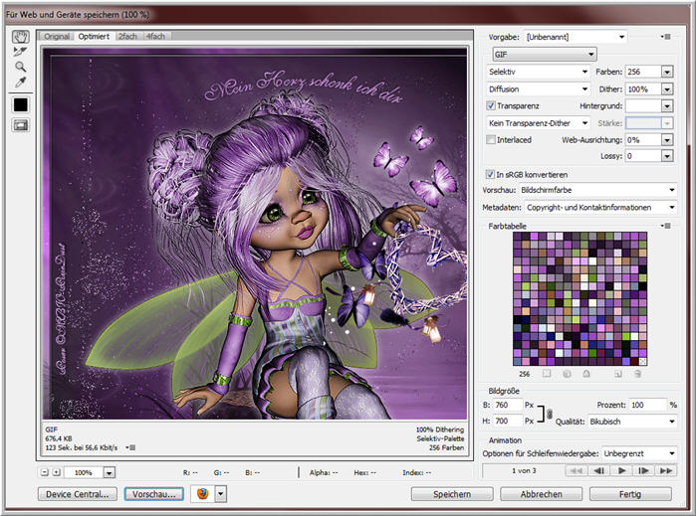
Task: Switch to the Original tab
Action: pos(57,37)
